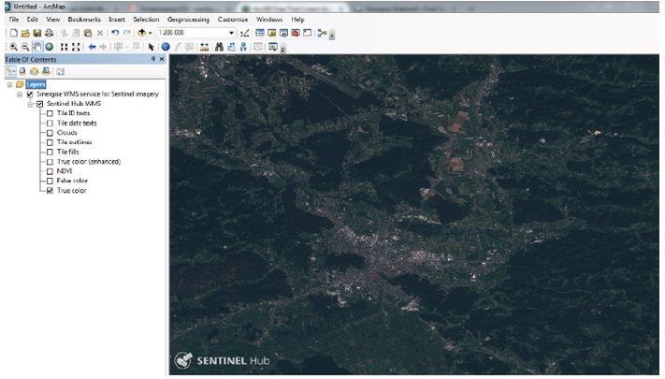Viewport: 665px width, 379px height.
Task: Collapse the Layers data frame
Action: [8, 84]
